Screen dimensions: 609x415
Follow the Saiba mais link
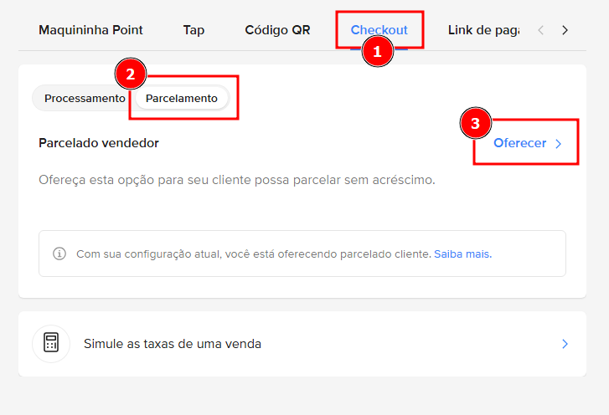(x=462, y=254)
